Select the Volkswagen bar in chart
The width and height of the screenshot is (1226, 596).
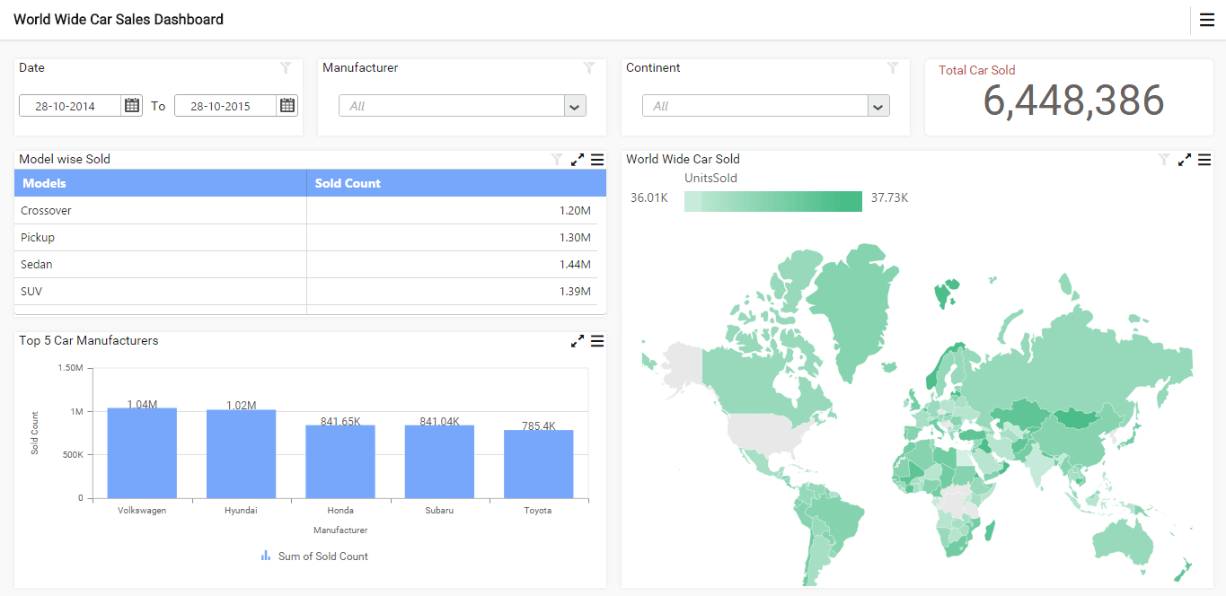coord(142,452)
